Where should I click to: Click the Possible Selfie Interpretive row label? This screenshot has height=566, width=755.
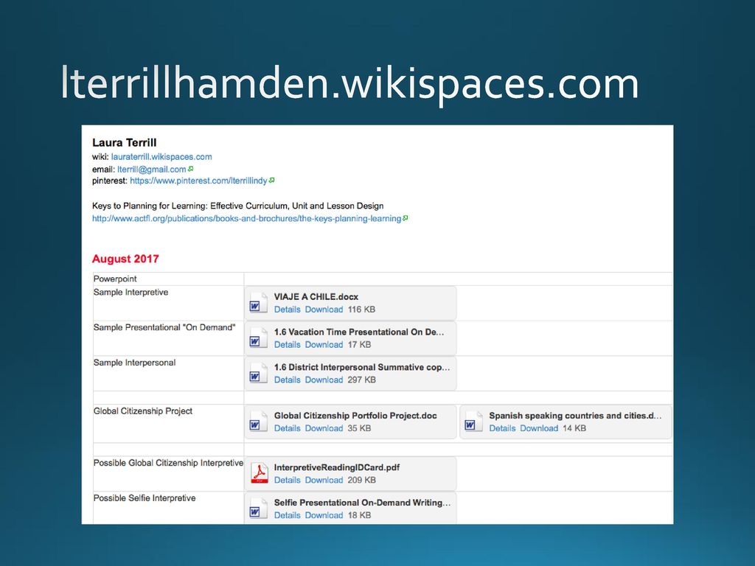(x=145, y=498)
